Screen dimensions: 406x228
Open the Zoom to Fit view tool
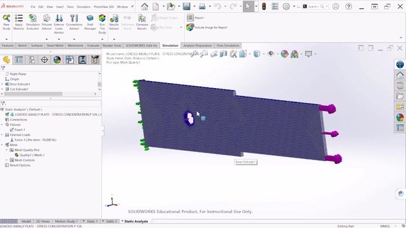[x=195, y=54]
